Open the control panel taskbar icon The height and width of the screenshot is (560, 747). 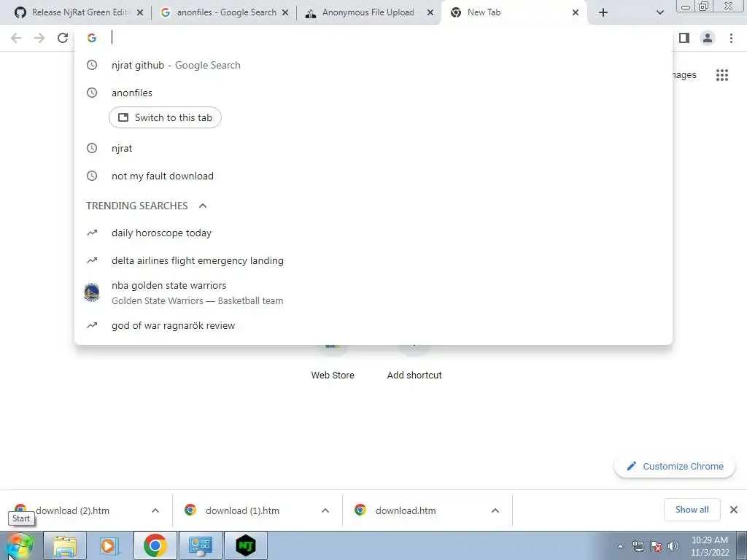coord(200,545)
